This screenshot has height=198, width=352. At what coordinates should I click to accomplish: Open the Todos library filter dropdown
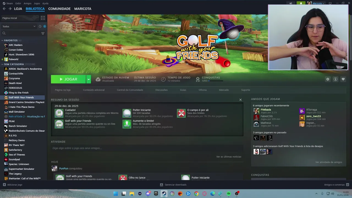pos(19,26)
